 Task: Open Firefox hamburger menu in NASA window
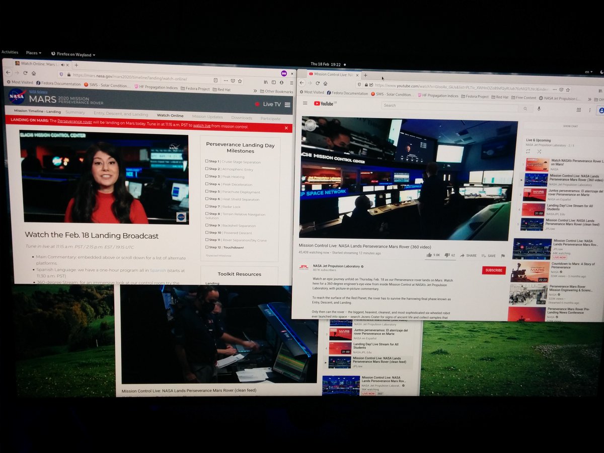point(291,83)
